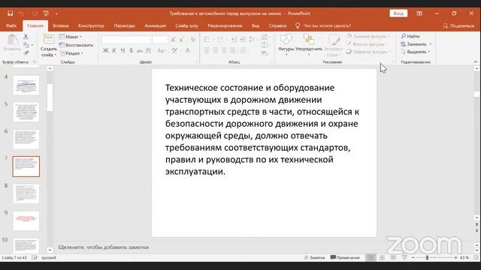
Task: Open the font name combo box
Action: click(x=126, y=40)
